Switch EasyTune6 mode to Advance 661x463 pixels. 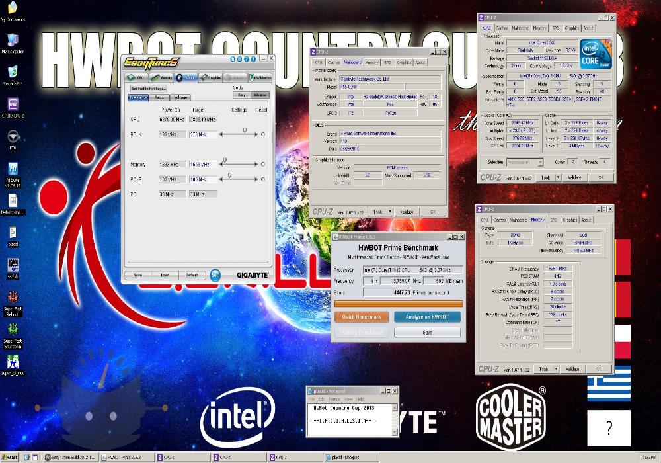[260, 95]
